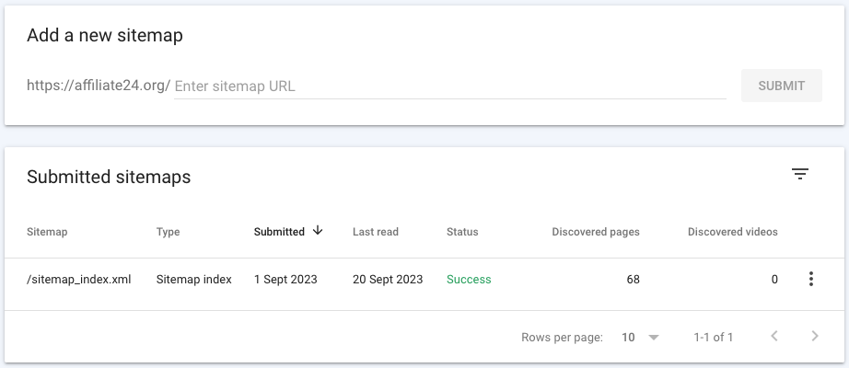The image size is (849, 368).
Task: Sort by the Sitemap column header
Action: point(47,232)
